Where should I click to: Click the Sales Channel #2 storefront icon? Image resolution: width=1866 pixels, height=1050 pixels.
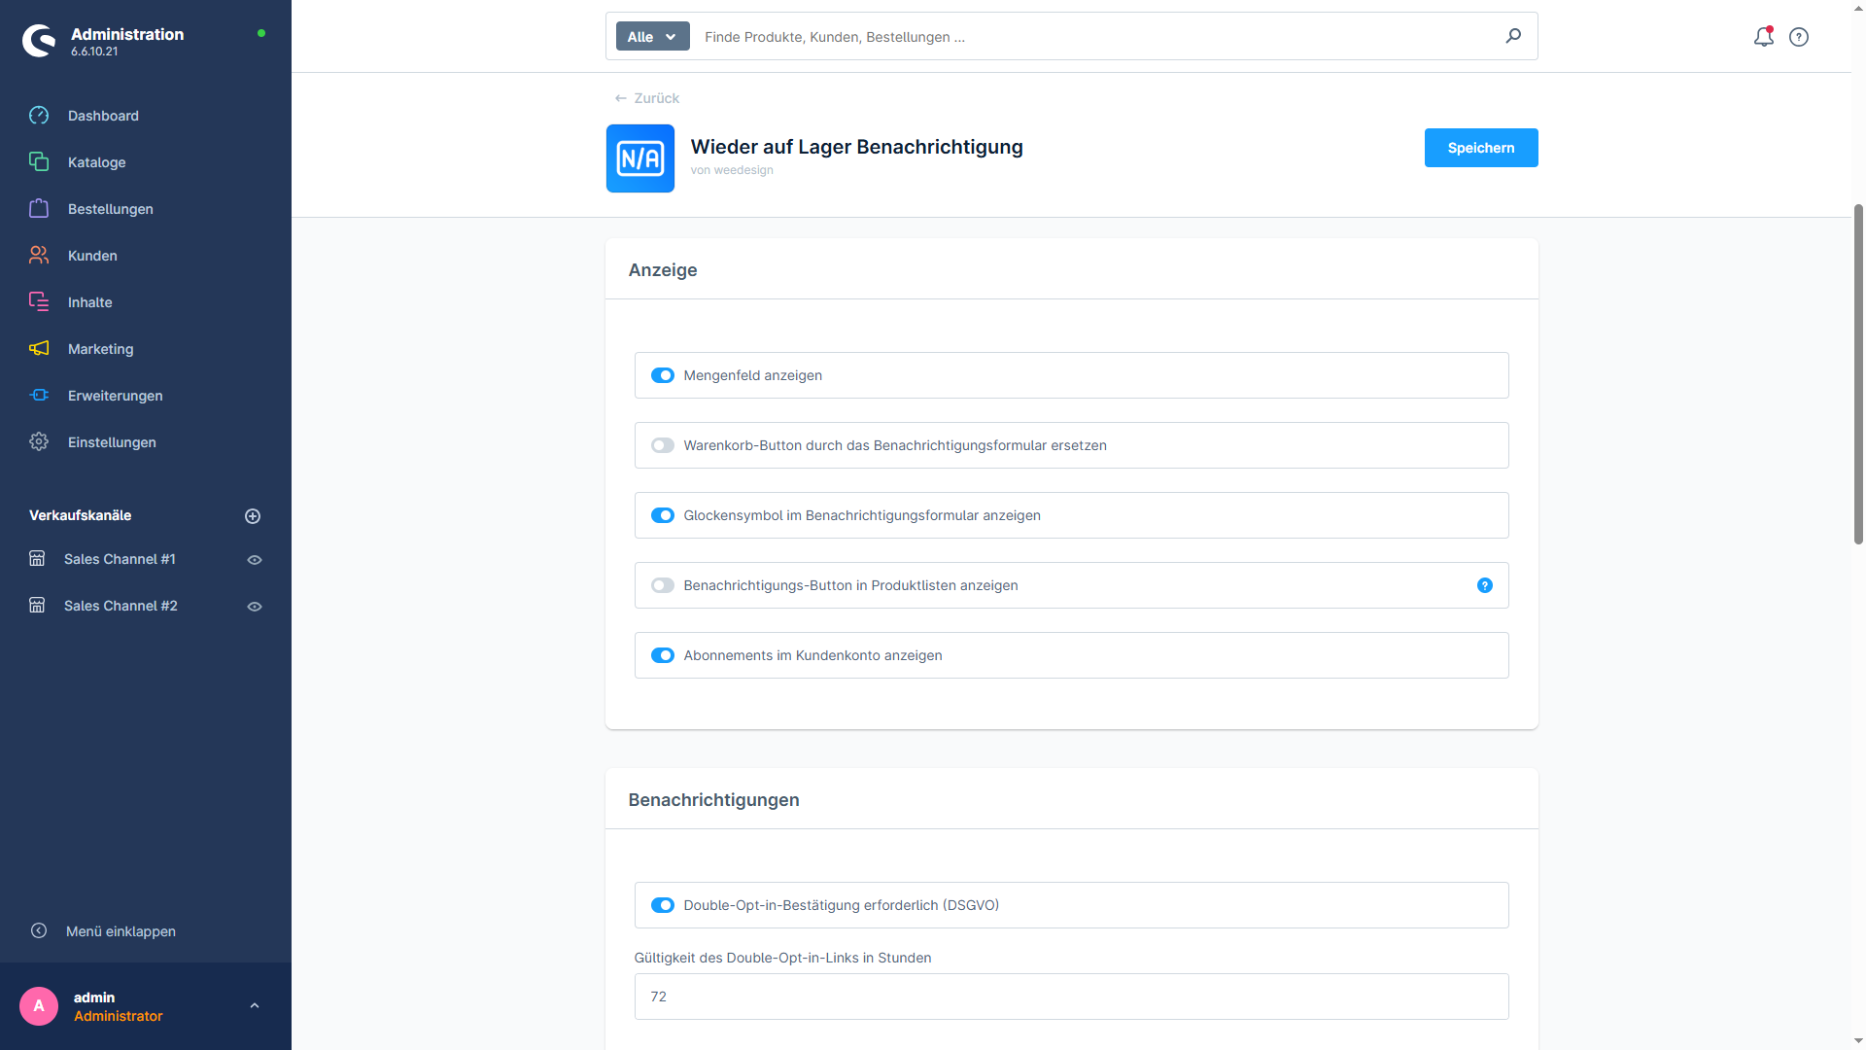[37, 606]
